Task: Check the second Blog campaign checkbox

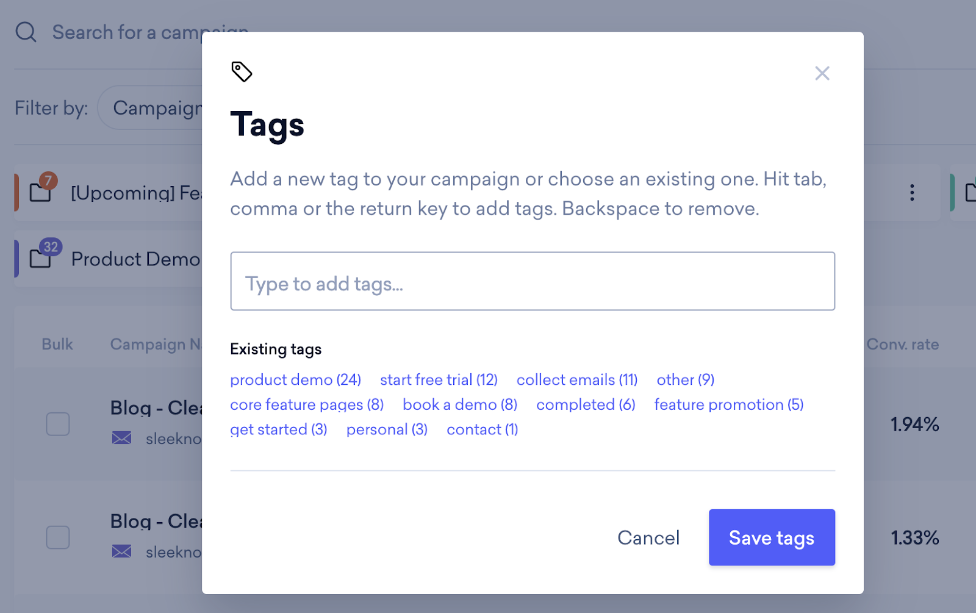Action: 58,537
